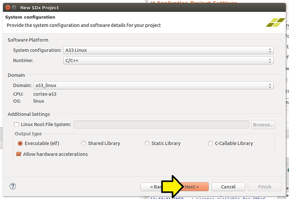Click the dialog description sentence
This screenshot has width=289, height=199.
[x=84, y=25]
